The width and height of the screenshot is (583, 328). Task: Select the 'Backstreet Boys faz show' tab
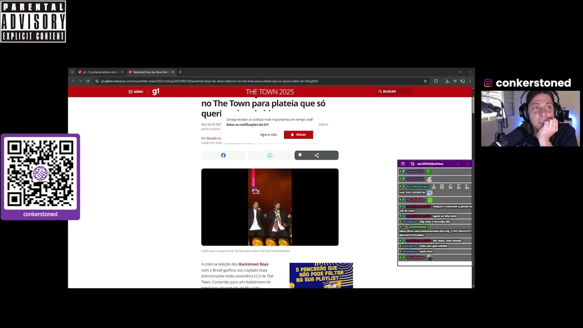pos(151,72)
